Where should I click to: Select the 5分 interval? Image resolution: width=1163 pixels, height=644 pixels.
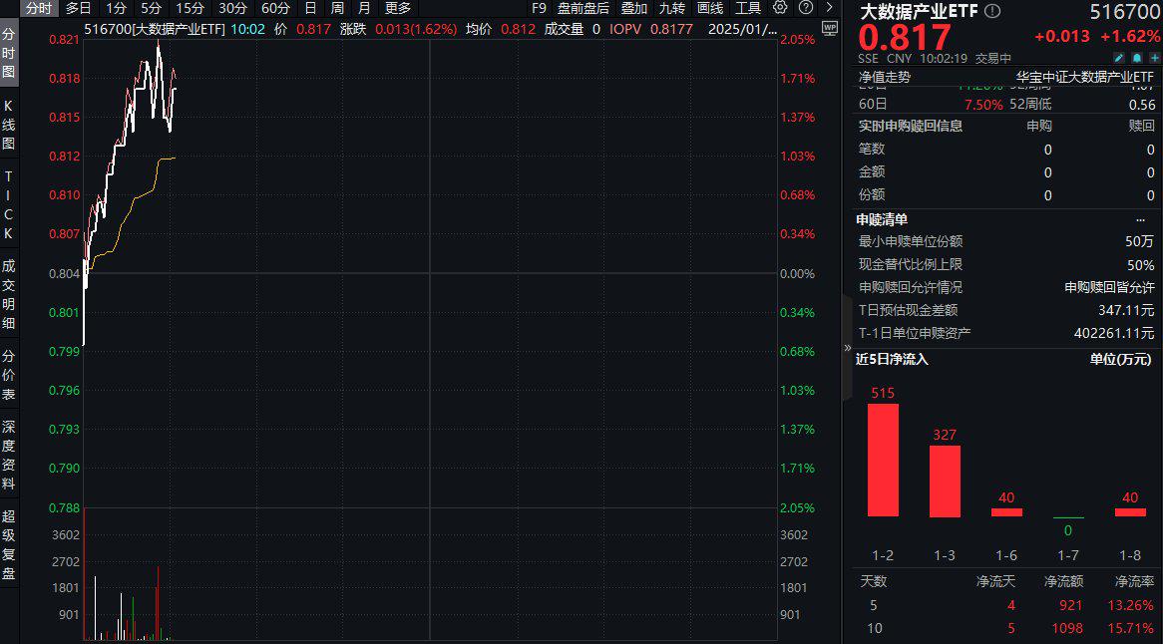coord(151,8)
